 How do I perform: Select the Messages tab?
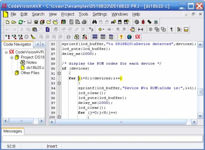pyautogui.click(x=13, y=131)
